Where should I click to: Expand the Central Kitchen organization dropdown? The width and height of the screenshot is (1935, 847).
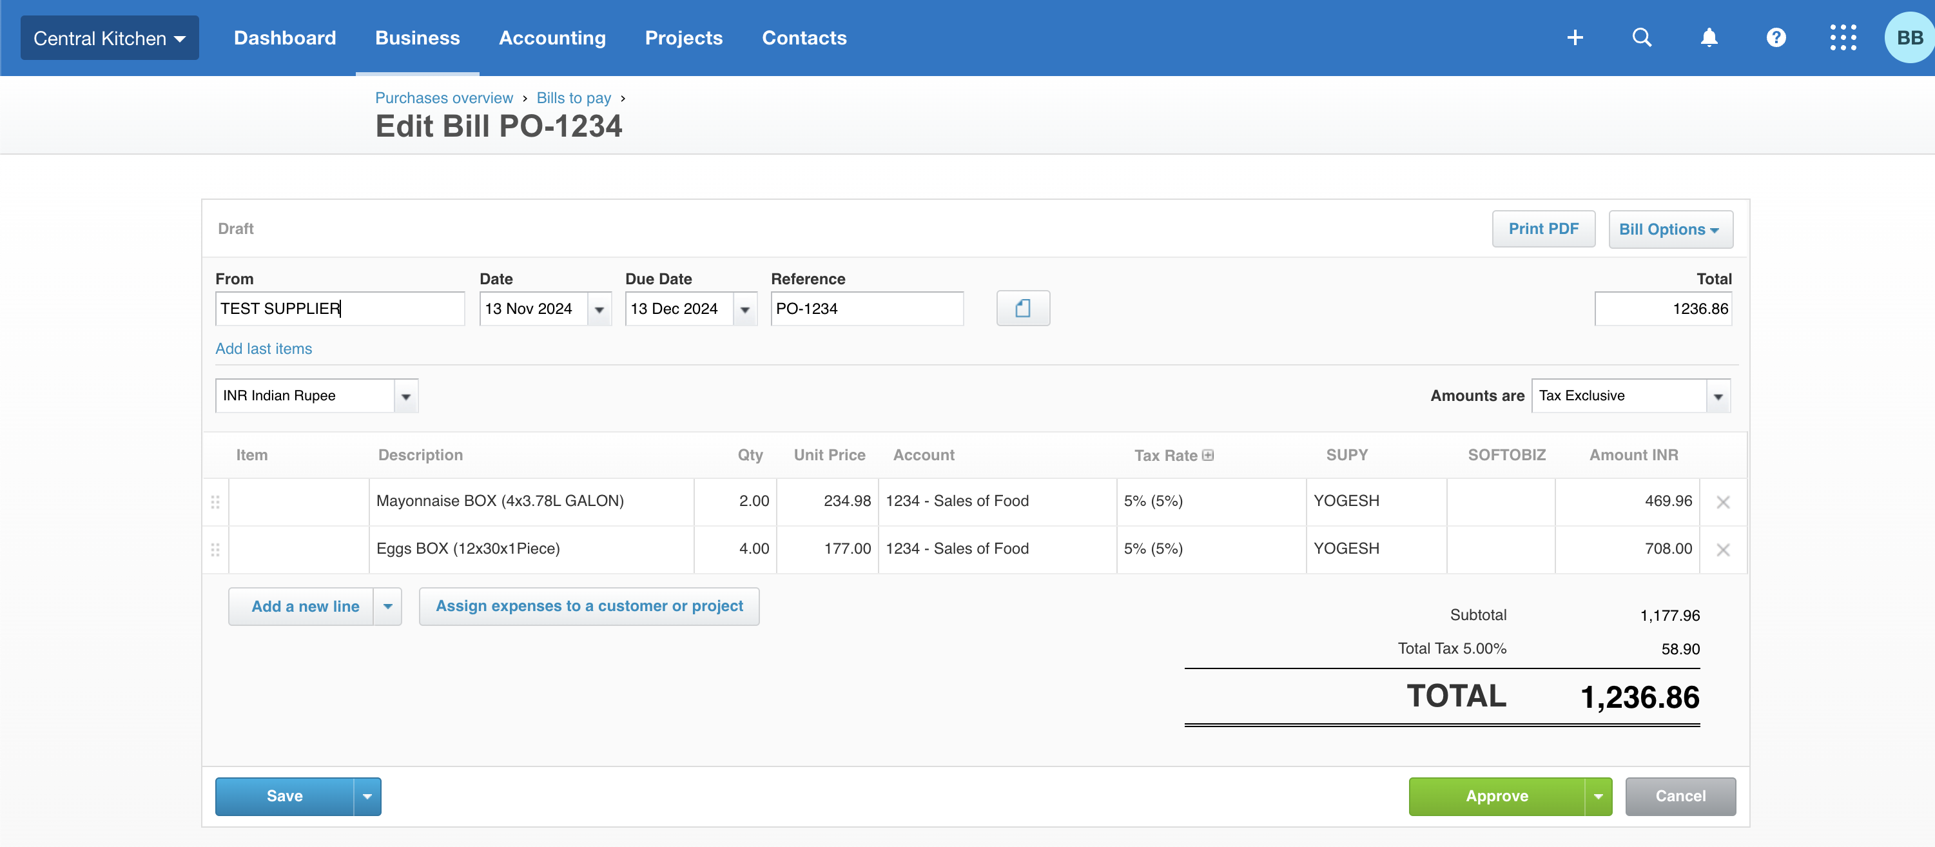(x=110, y=38)
